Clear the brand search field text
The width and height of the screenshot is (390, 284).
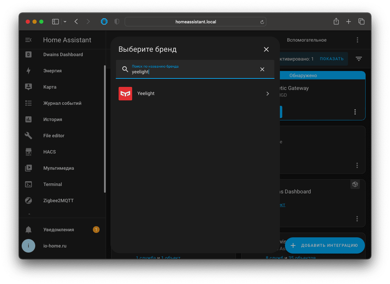(x=262, y=69)
